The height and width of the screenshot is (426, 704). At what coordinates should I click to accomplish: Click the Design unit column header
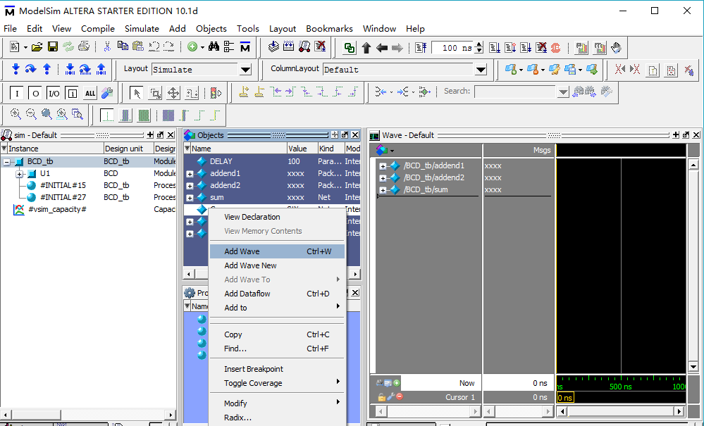[x=128, y=149]
